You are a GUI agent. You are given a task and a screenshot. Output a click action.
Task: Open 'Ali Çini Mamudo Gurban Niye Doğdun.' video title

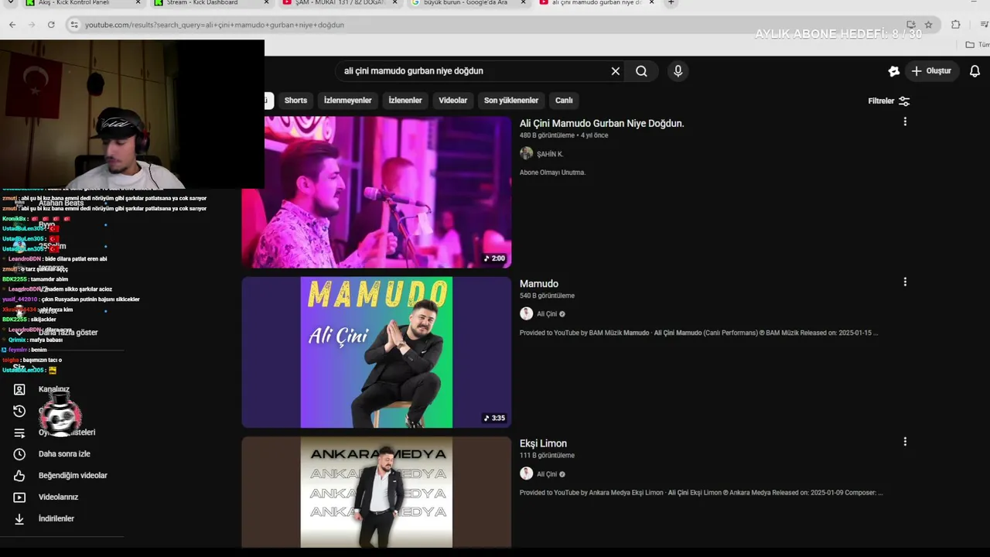pos(602,123)
